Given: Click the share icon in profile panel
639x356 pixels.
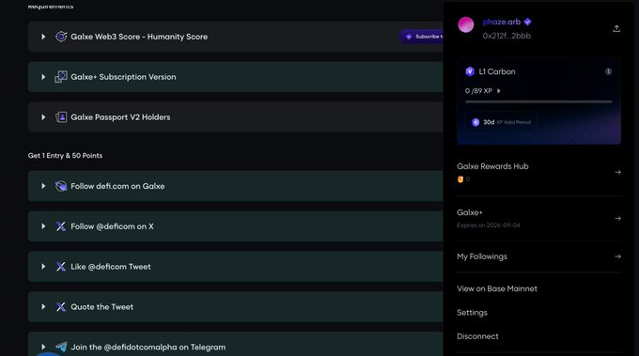Looking at the screenshot, I should 616,28.
